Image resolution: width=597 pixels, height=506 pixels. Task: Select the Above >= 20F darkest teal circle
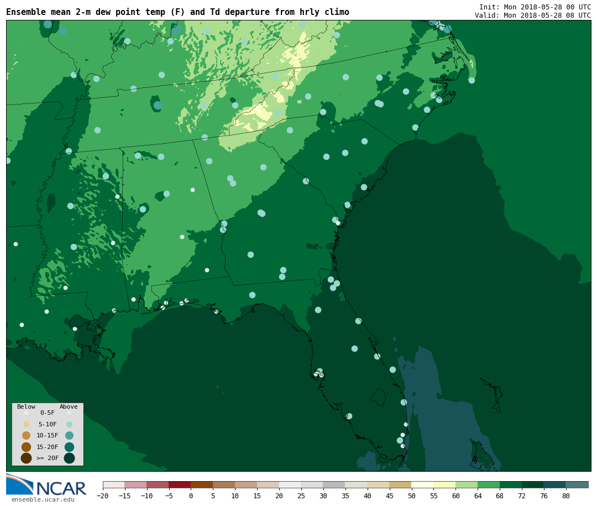pyautogui.click(x=69, y=458)
